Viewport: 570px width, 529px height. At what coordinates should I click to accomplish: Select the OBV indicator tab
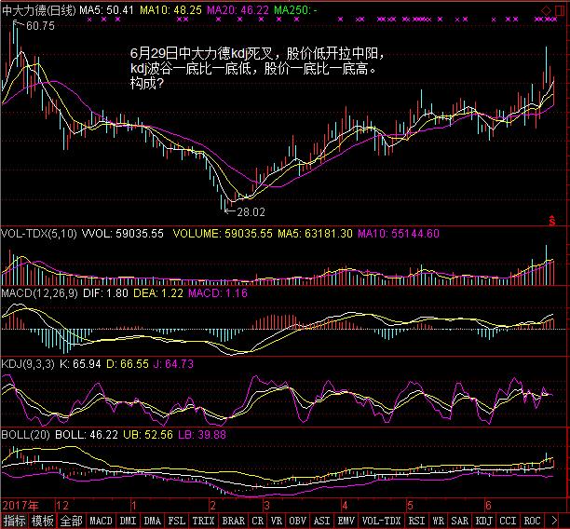pyautogui.click(x=298, y=521)
